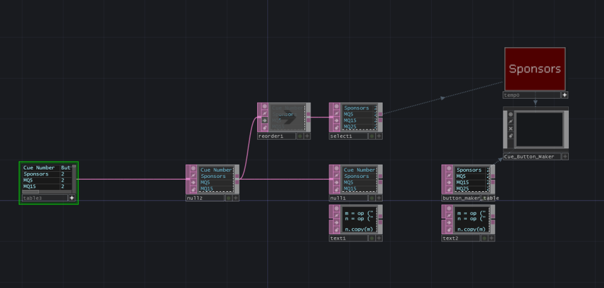Expand Cue_Button_Maker with its plus button
Viewport: 604px width, 288px height.
(x=565, y=157)
